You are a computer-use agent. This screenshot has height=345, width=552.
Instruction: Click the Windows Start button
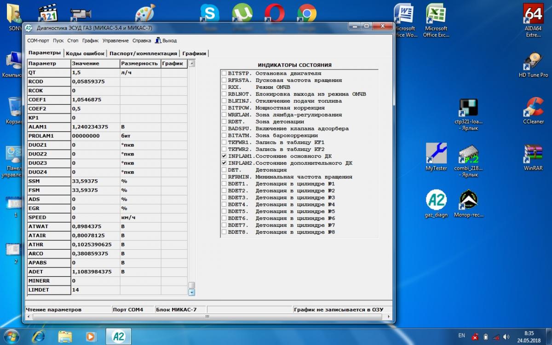point(11,336)
